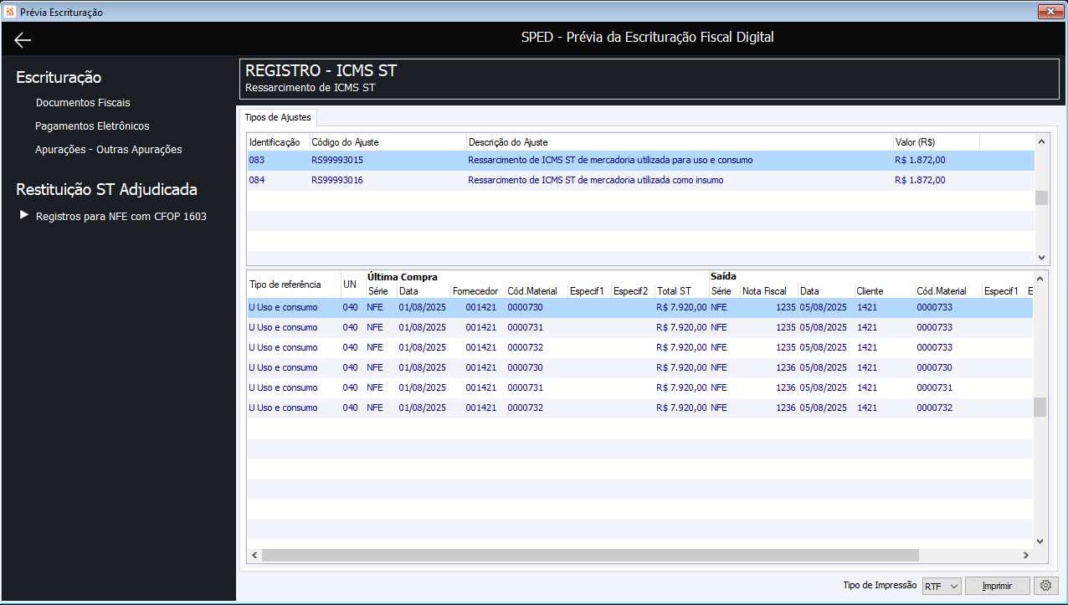Click the horizontal scrollbar thumb in lower grid
This screenshot has height=605, width=1068.
tap(590, 555)
